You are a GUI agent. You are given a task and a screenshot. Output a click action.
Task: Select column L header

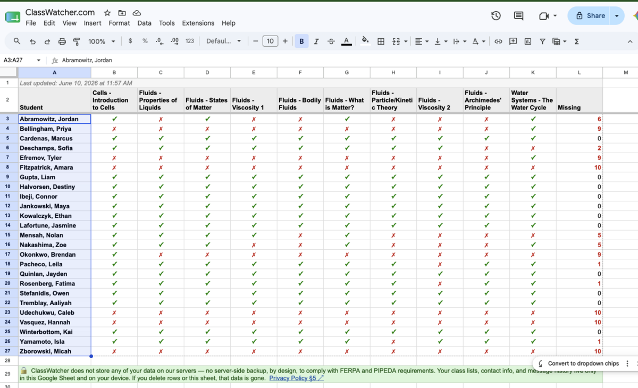(580, 72)
